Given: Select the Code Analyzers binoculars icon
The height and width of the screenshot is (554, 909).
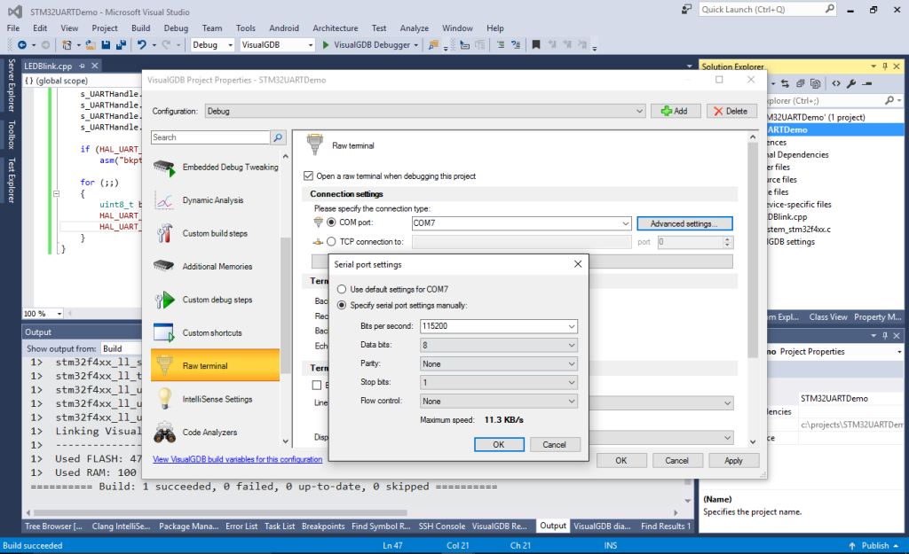Looking at the screenshot, I should (164, 433).
